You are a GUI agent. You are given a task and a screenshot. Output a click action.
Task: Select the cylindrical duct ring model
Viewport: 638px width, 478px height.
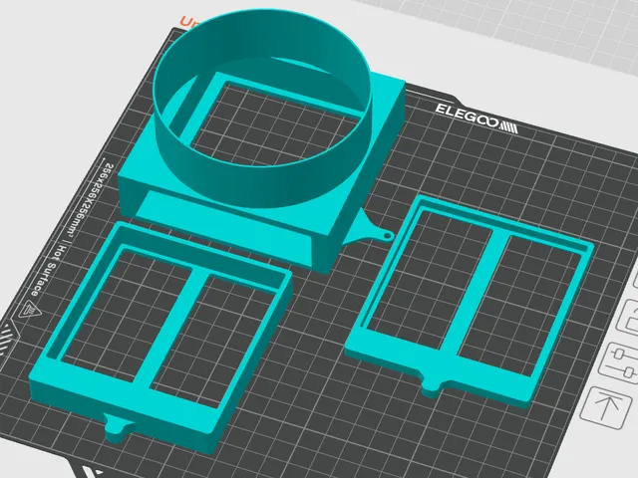point(262,108)
